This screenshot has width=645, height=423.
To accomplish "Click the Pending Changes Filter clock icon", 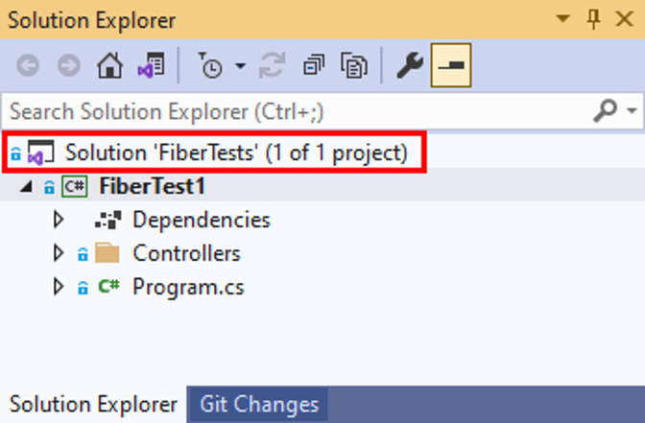I will point(210,66).
